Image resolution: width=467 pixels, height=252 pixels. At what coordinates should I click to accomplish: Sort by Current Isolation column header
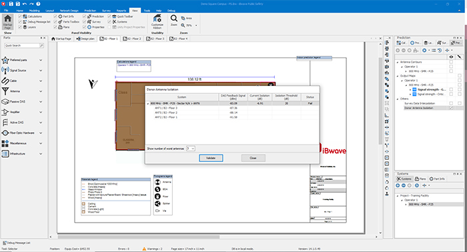coord(260,97)
